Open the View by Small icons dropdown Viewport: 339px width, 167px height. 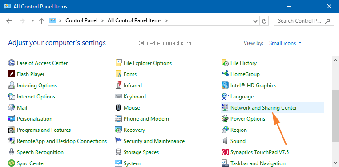click(285, 43)
